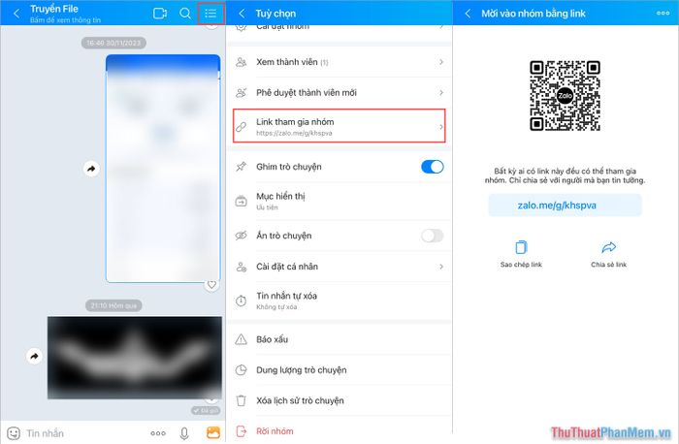Open the blurred screenshot image message
Screen dimensions: 679x444
163,169
